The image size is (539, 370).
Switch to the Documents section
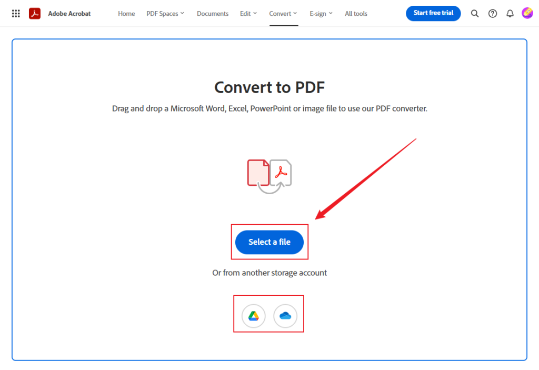pyautogui.click(x=213, y=13)
